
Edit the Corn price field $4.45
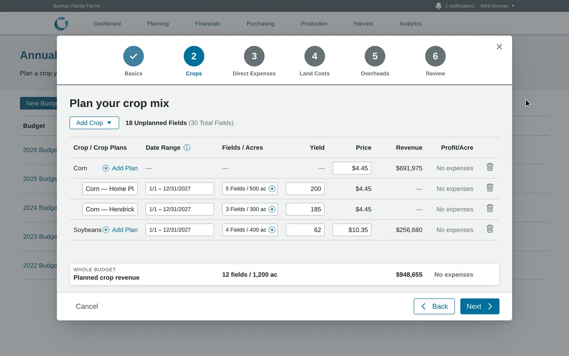(x=352, y=168)
